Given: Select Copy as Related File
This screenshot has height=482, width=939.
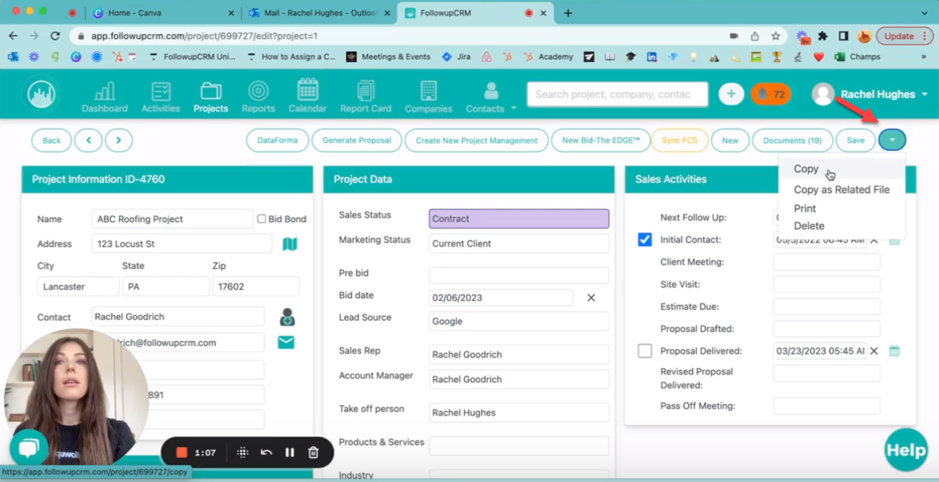Looking at the screenshot, I should click(842, 189).
